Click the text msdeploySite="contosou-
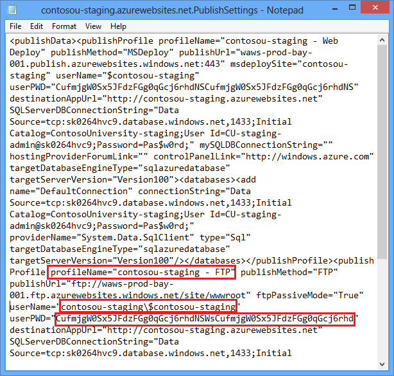Viewport: 394px width, 376px height. pos(289,64)
